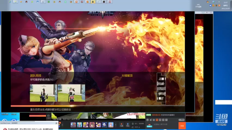The image size is (232, 130).
Task: Open the clock showing 23:37
Action: coord(226,3)
